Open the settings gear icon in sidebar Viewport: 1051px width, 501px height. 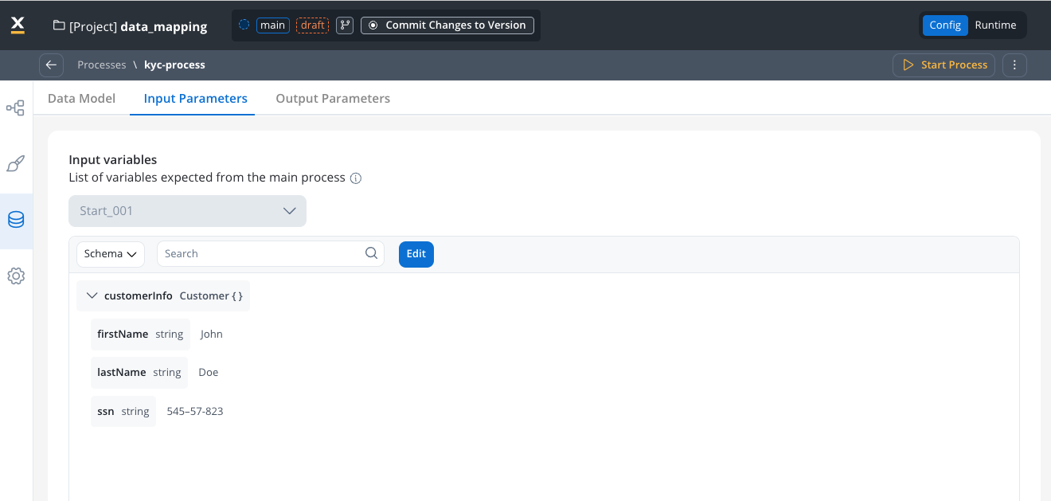16,276
